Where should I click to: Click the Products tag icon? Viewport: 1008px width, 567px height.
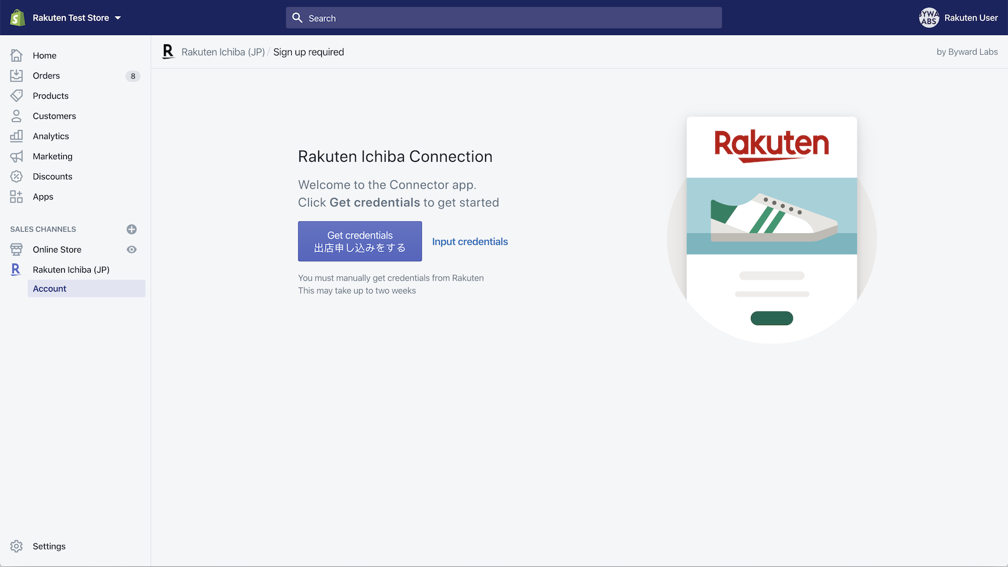[16, 96]
